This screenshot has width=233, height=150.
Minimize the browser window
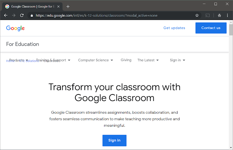pyautogui.click(x=204, y=4)
